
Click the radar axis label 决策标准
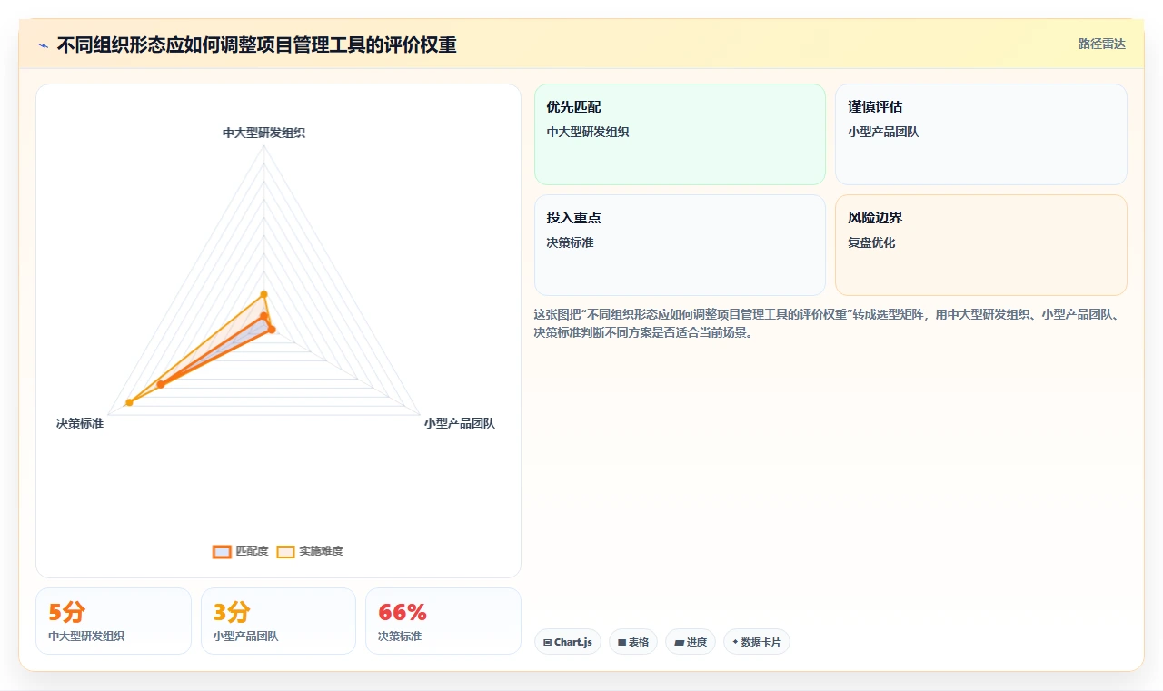click(x=80, y=423)
